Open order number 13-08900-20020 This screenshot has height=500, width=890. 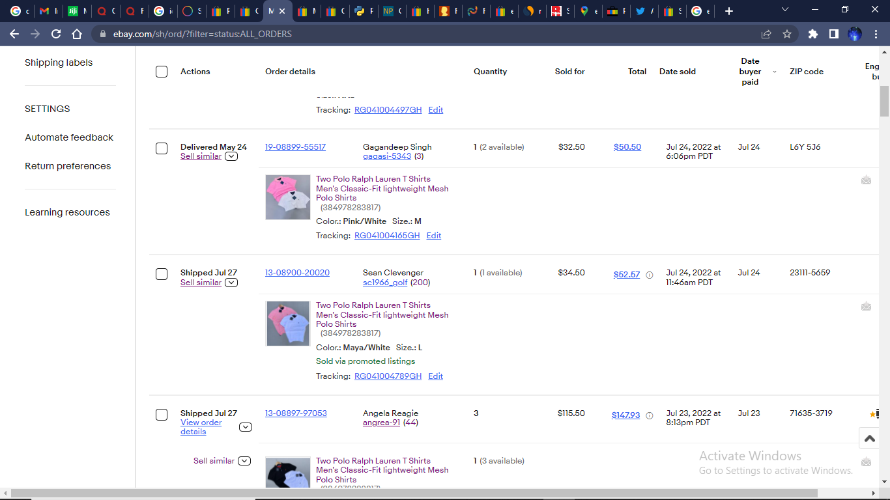coord(297,273)
